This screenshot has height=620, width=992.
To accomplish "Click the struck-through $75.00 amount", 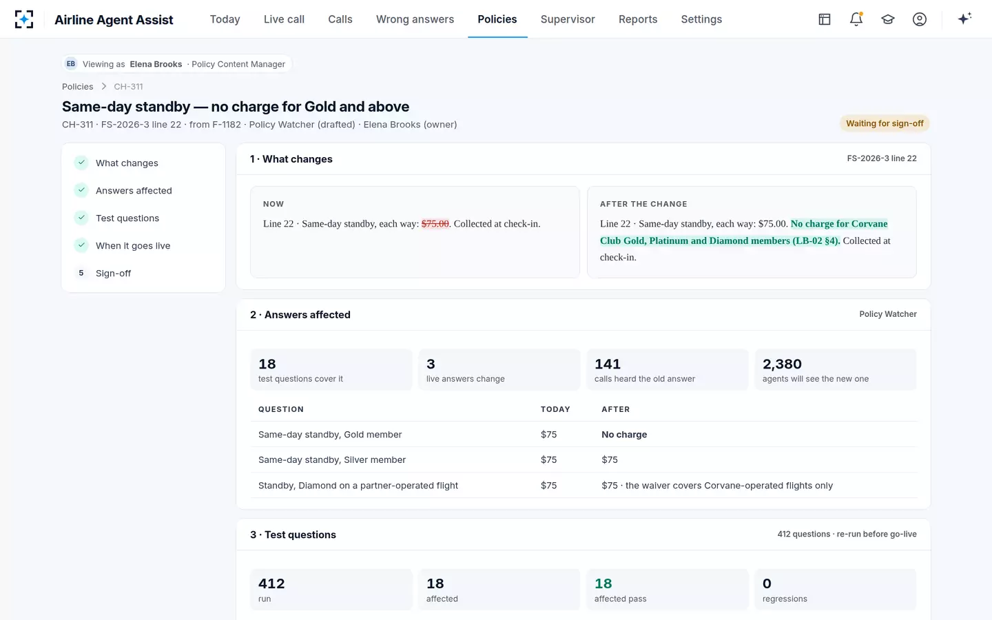I will pos(435,224).
